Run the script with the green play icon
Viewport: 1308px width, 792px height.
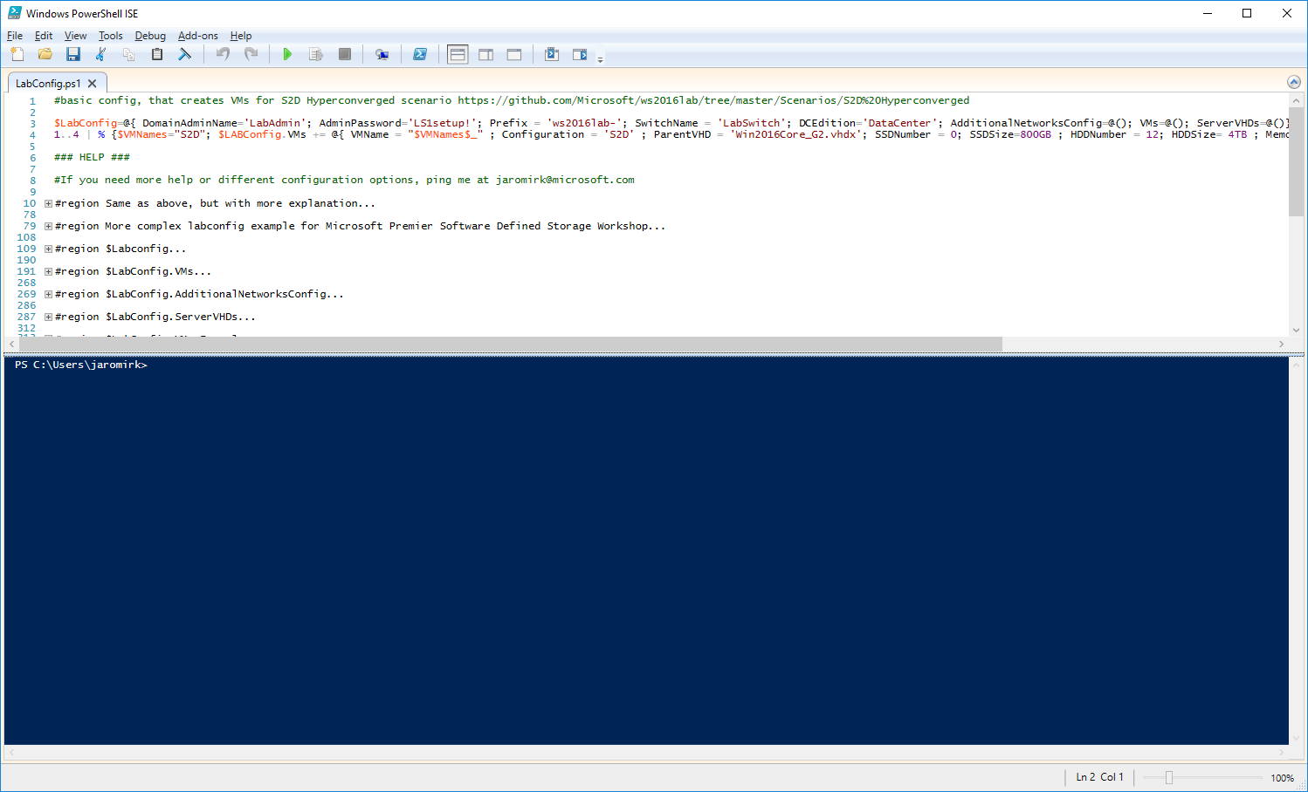coord(287,54)
